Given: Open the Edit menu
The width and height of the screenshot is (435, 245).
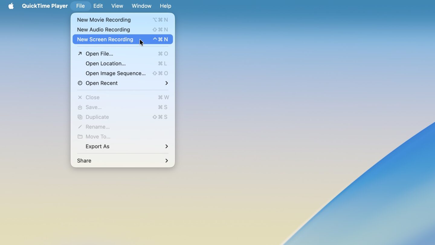Looking at the screenshot, I should point(98,6).
